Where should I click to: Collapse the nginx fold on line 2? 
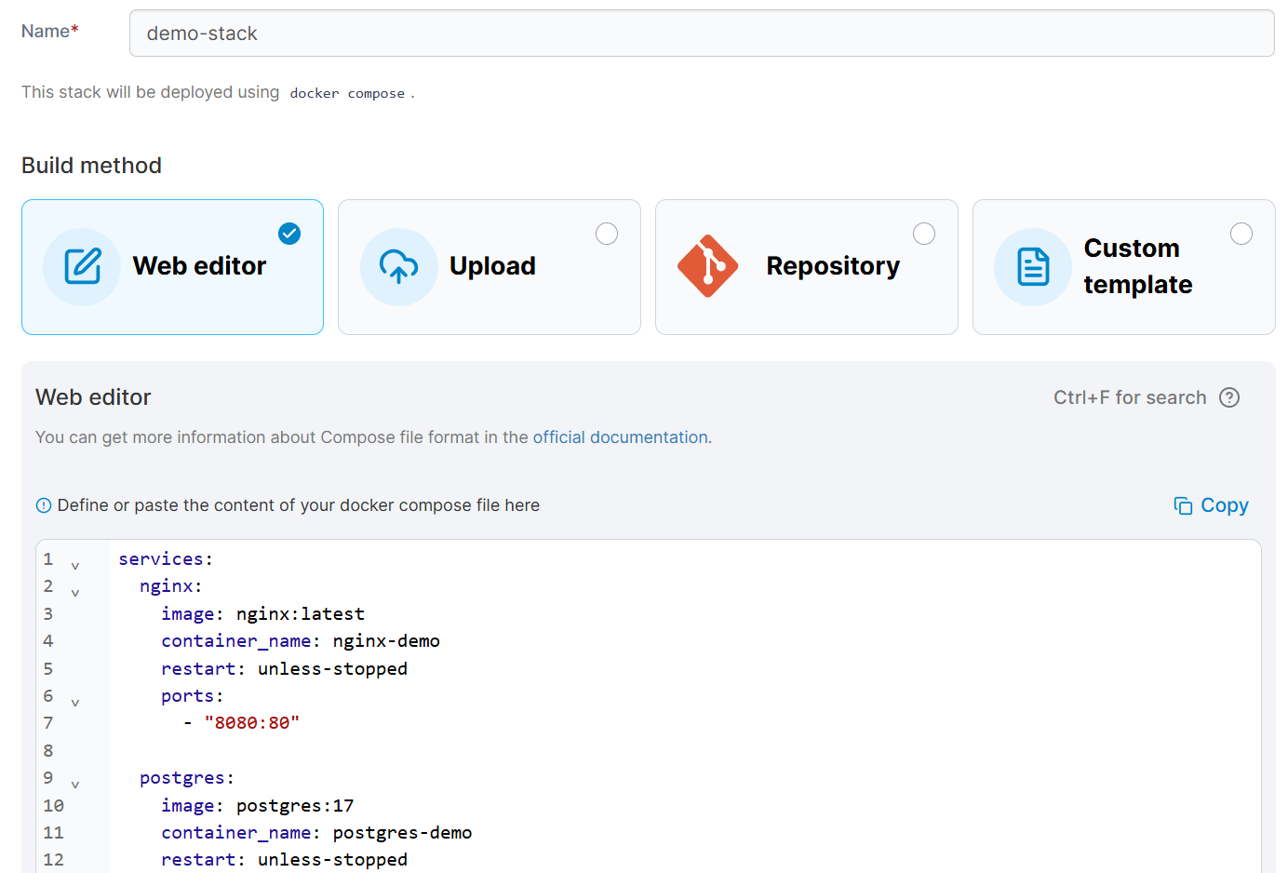[x=75, y=592]
